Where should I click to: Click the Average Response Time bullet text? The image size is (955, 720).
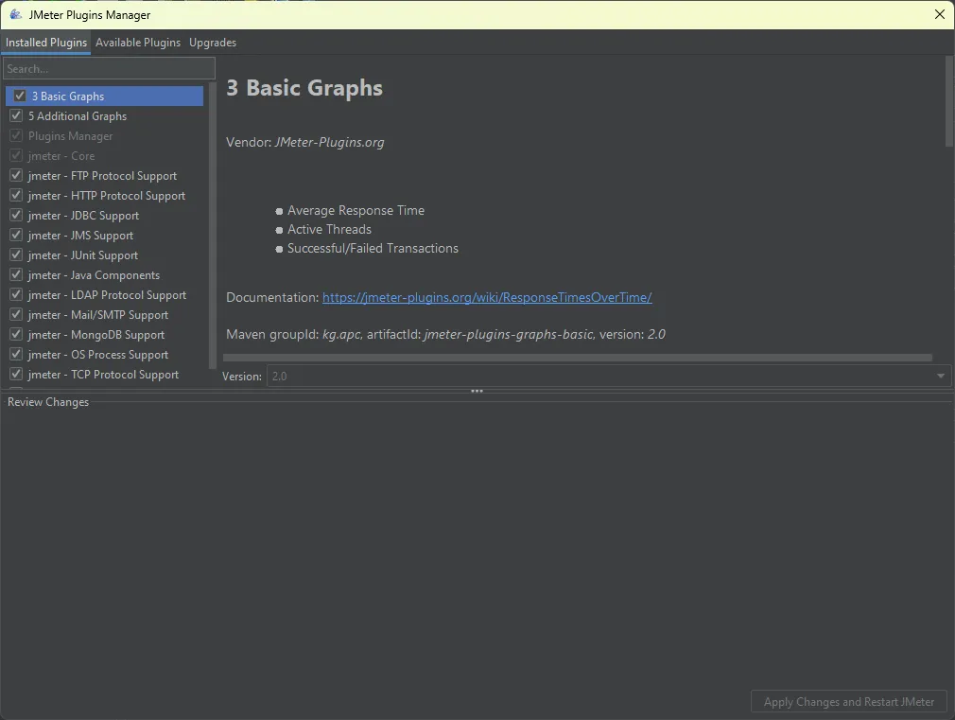(356, 210)
